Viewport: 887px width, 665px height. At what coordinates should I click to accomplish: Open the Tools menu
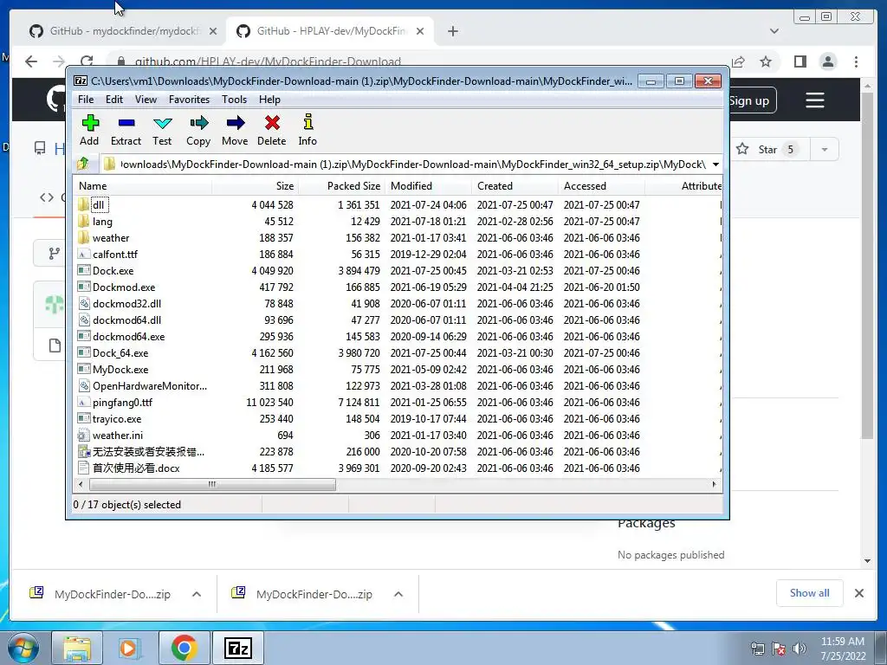tap(234, 100)
